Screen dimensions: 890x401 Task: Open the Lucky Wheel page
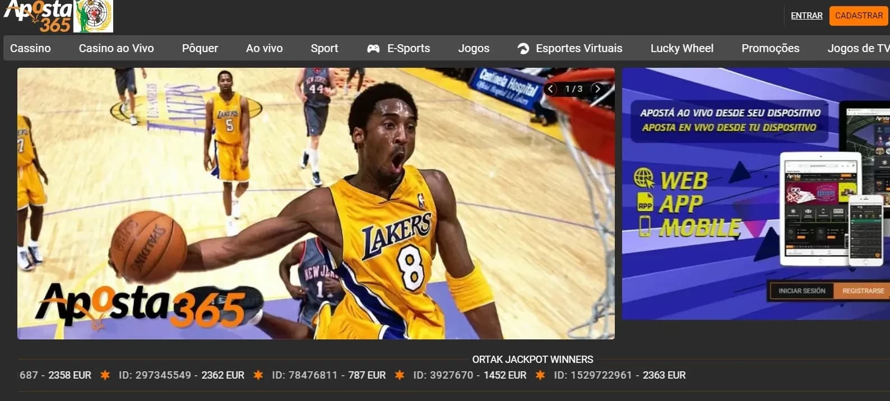[682, 48]
